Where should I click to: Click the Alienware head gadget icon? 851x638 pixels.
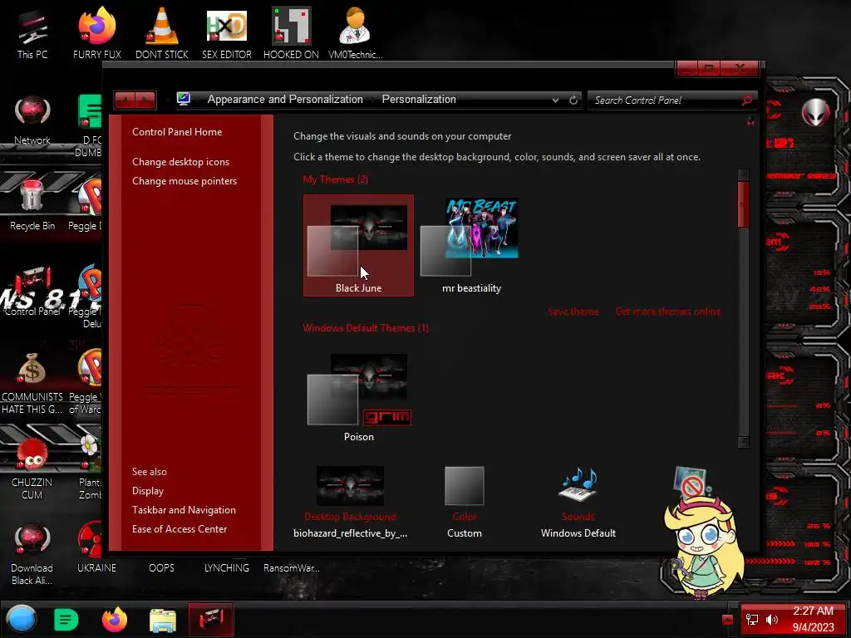pos(815,112)
